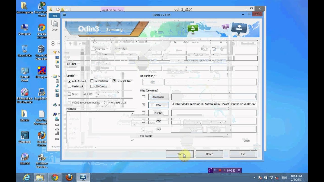This screenshot has width=324, height=182.
Task: Uncheck the Auto Reboot option
Action: 69,81
